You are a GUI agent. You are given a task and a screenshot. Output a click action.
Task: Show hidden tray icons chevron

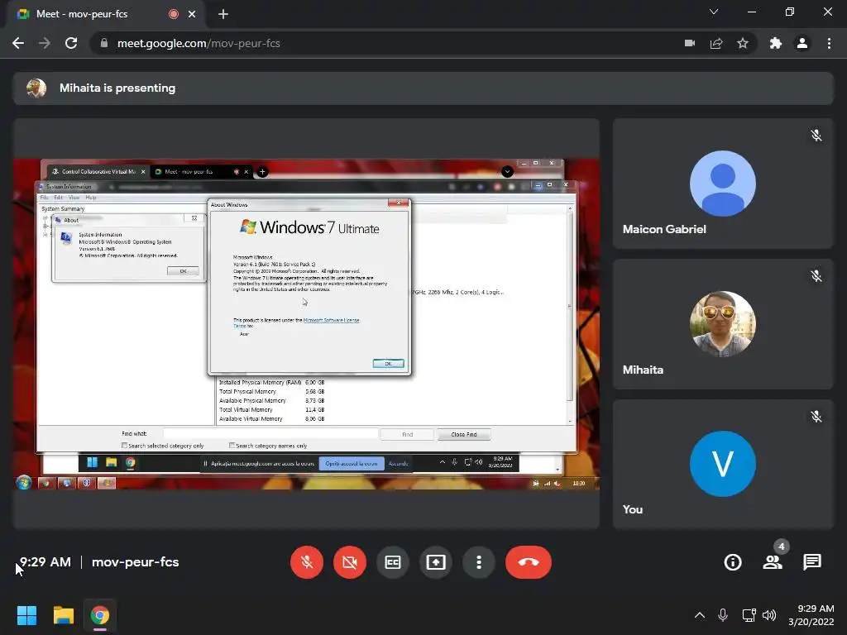tap(700, 615)
